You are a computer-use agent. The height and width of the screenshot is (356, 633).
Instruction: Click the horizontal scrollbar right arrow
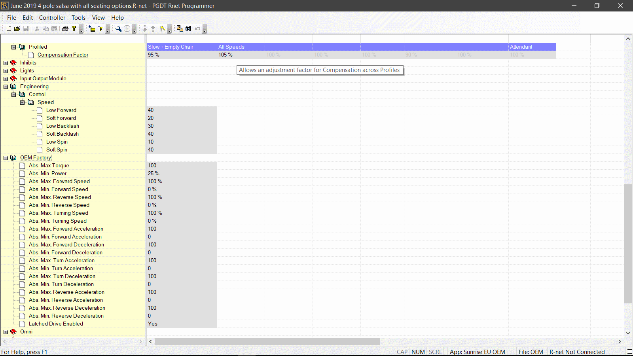click(x=620, y=341)
